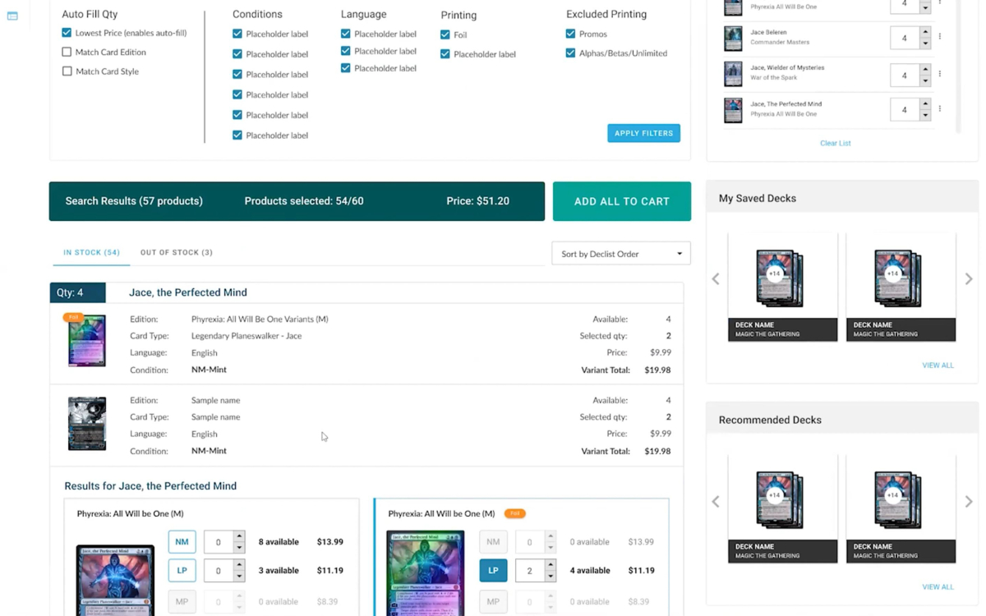Screen dimensions: 986x616
Task: Click NM quantity field with 8 available
Action: coord(219,542)
